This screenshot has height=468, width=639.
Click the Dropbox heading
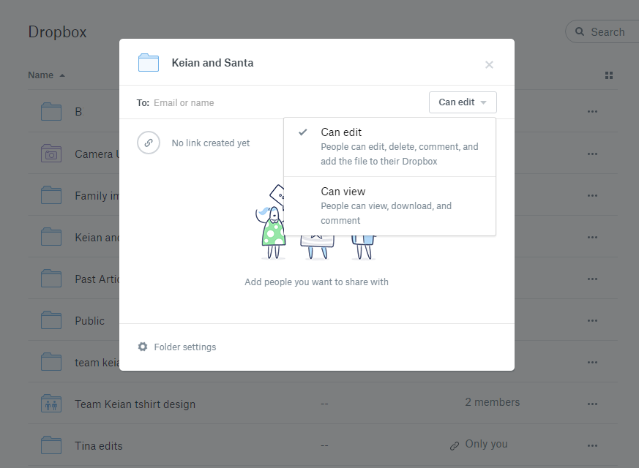tap(57, 31)
